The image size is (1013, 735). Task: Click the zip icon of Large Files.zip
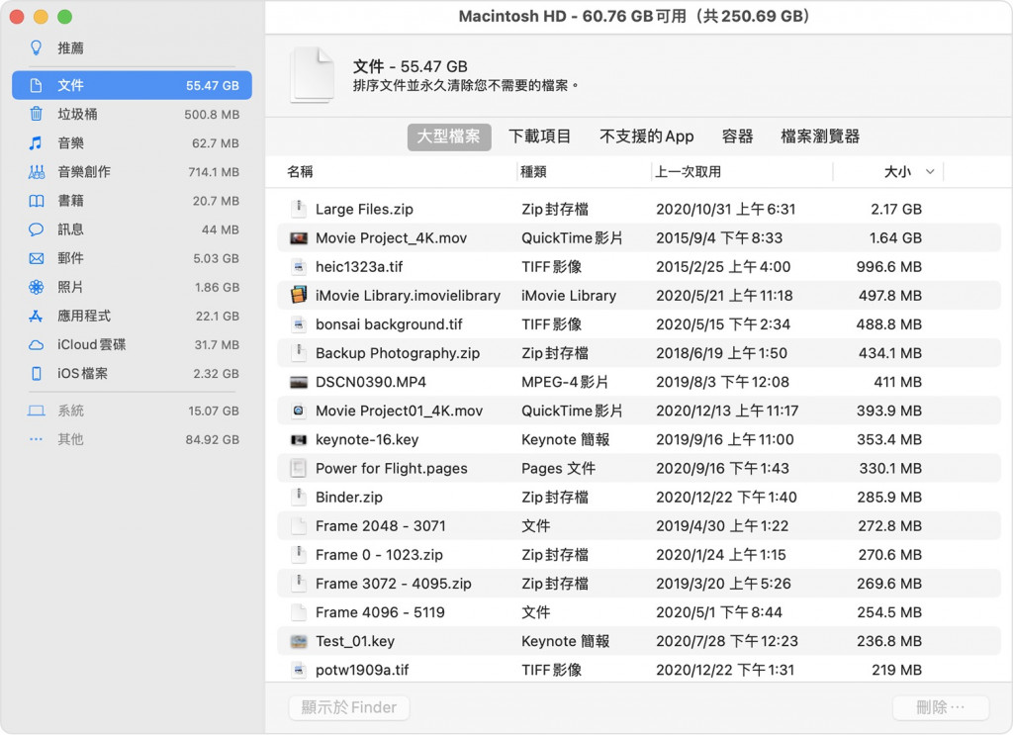click(298, 209)
